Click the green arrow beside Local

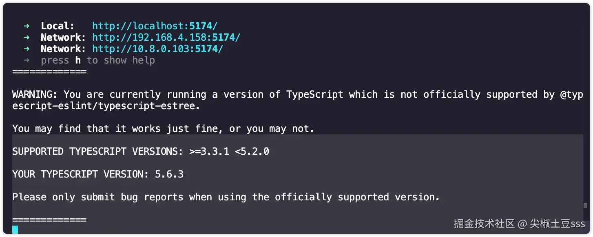pyautogui.click(x=27, y=26)
